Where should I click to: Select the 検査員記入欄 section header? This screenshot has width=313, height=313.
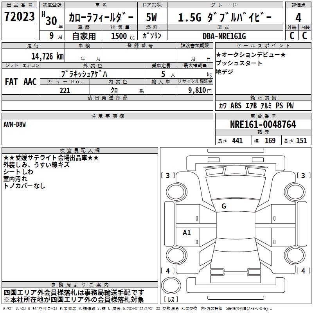pos(80,151)
